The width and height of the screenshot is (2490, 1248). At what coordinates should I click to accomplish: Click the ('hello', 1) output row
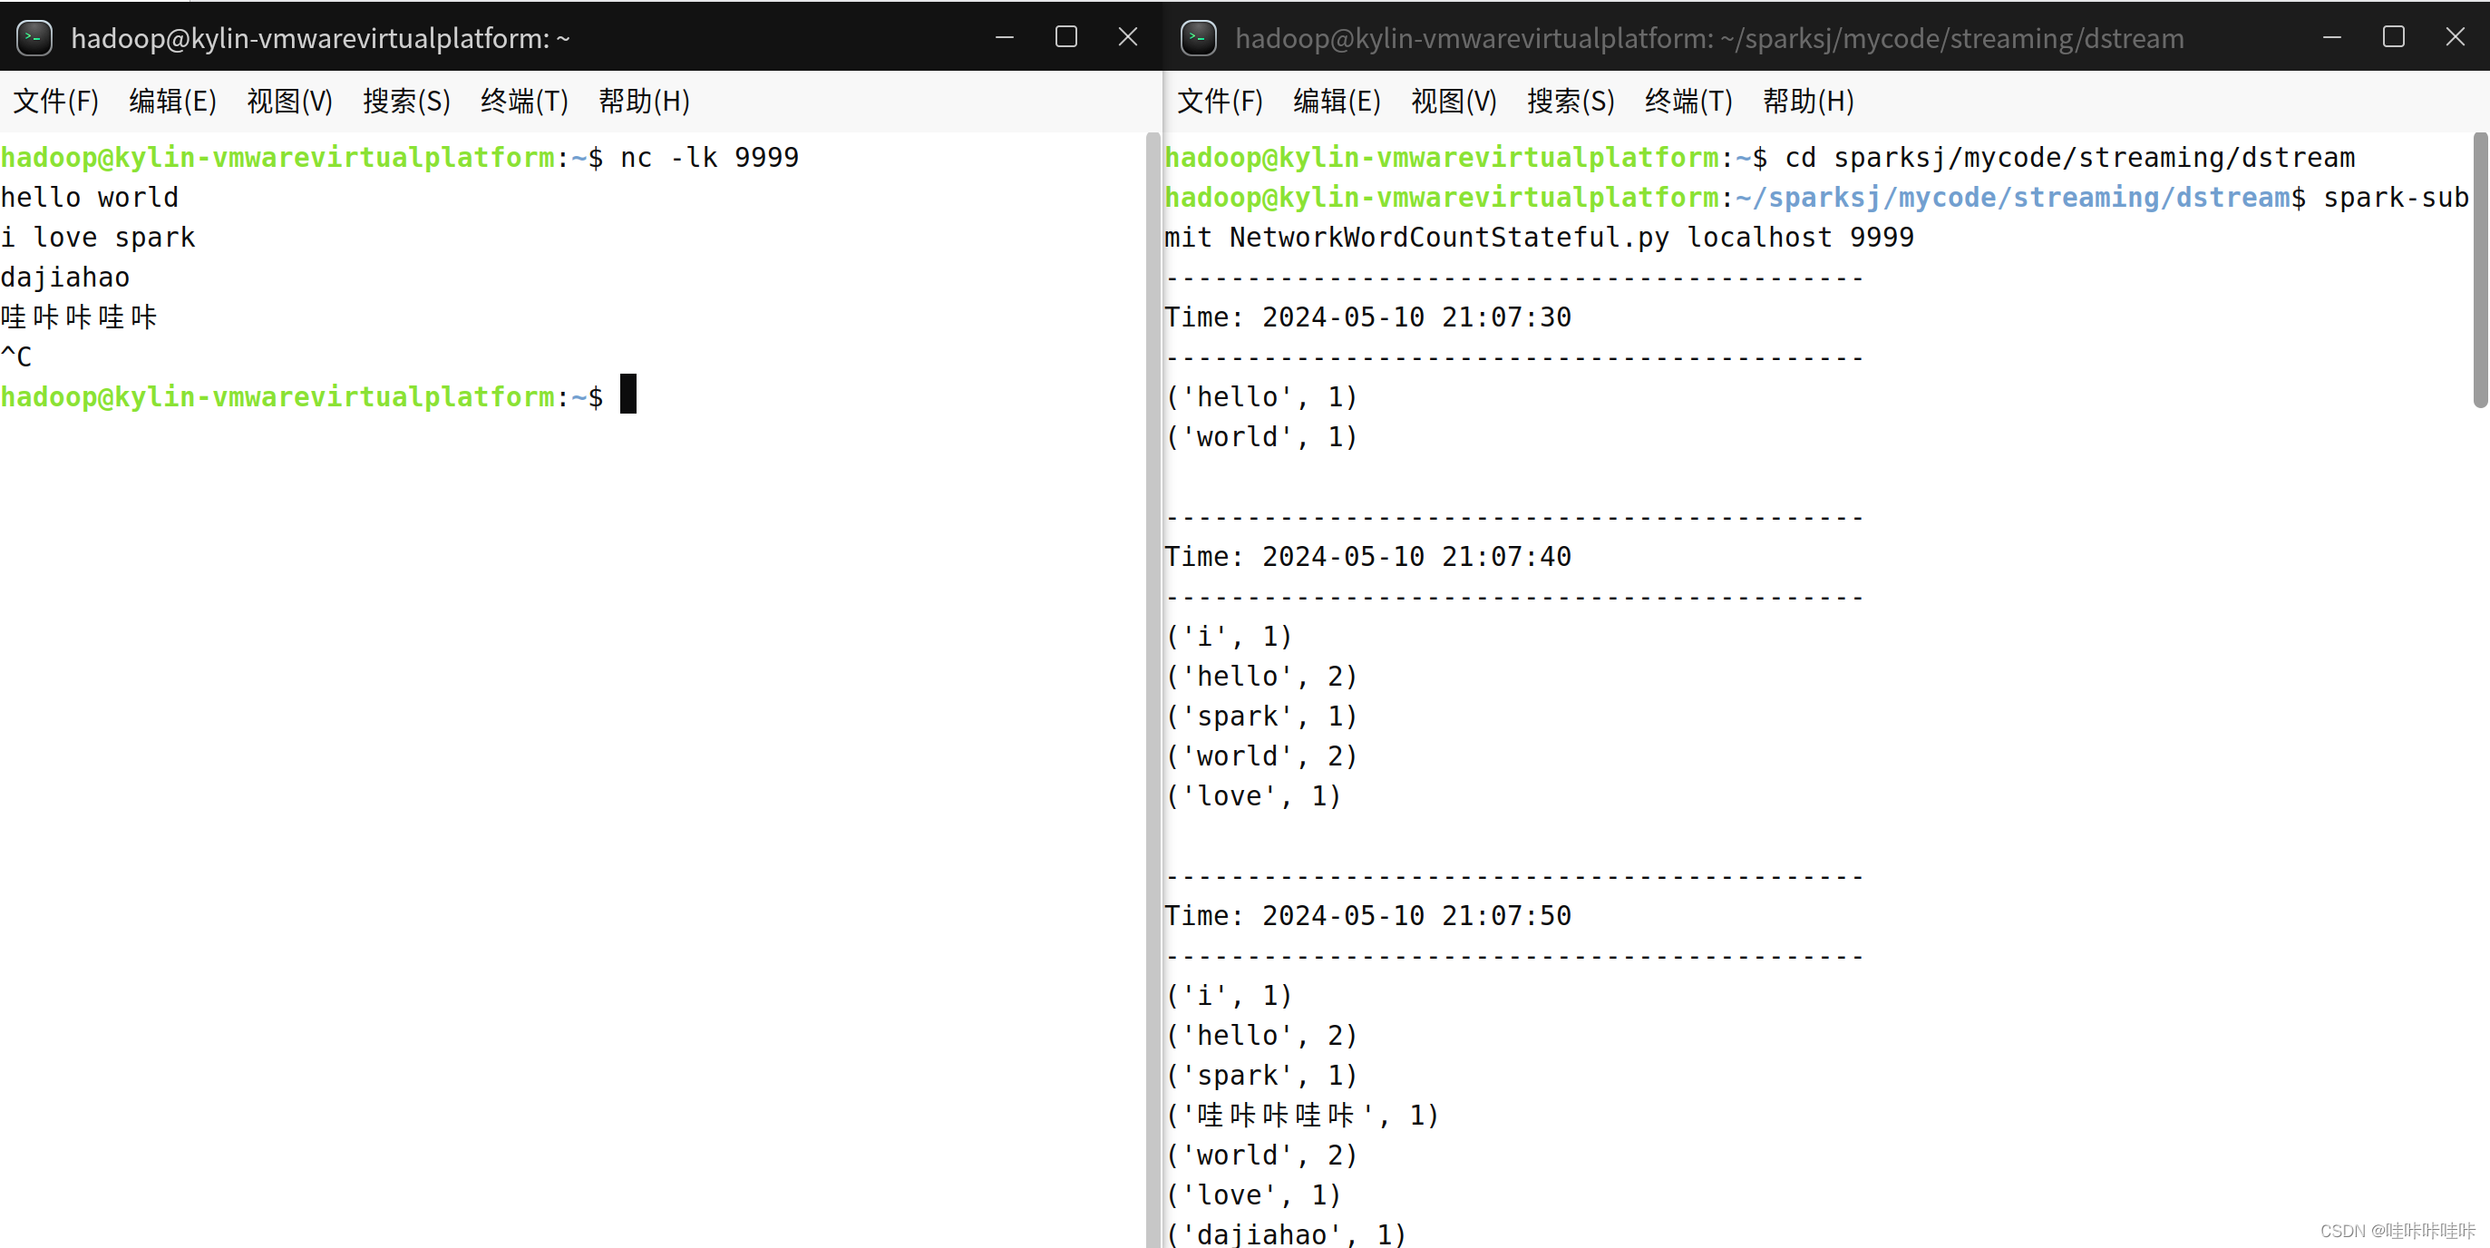click(x=1261, y=397)
